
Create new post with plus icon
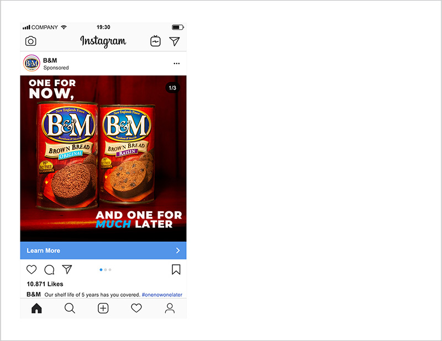coord(103,308)
